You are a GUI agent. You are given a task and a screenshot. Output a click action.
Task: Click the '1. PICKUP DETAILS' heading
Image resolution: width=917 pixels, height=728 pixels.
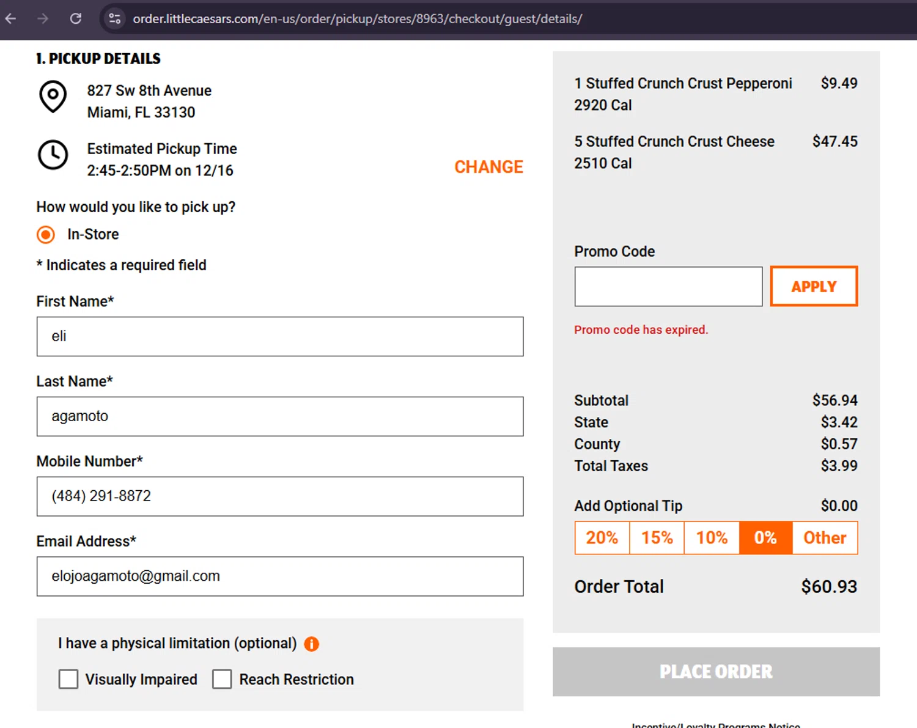(98, 59)
